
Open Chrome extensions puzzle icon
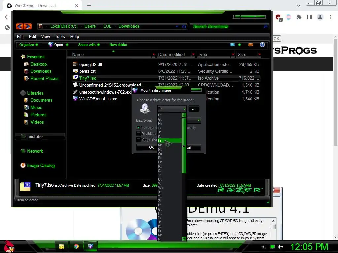[299, 17]
